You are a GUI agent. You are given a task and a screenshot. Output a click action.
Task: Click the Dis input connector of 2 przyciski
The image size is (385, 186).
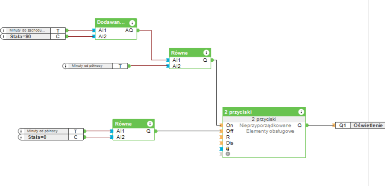[221, 143]
